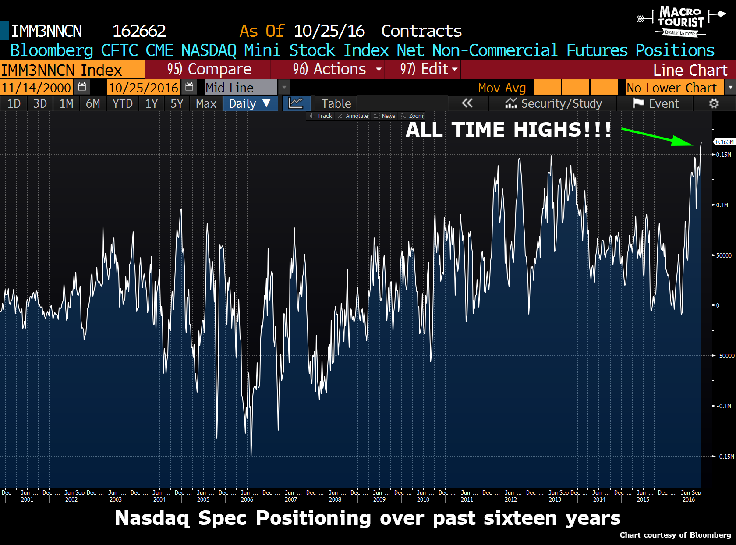Click the Macro Tourist logo
Screen dimensions: 736x545
point(680,21)
